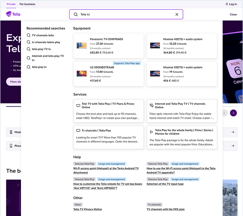Click right arrow on the Phon row
The image size is (243, 216).
(x=233, y=146)
